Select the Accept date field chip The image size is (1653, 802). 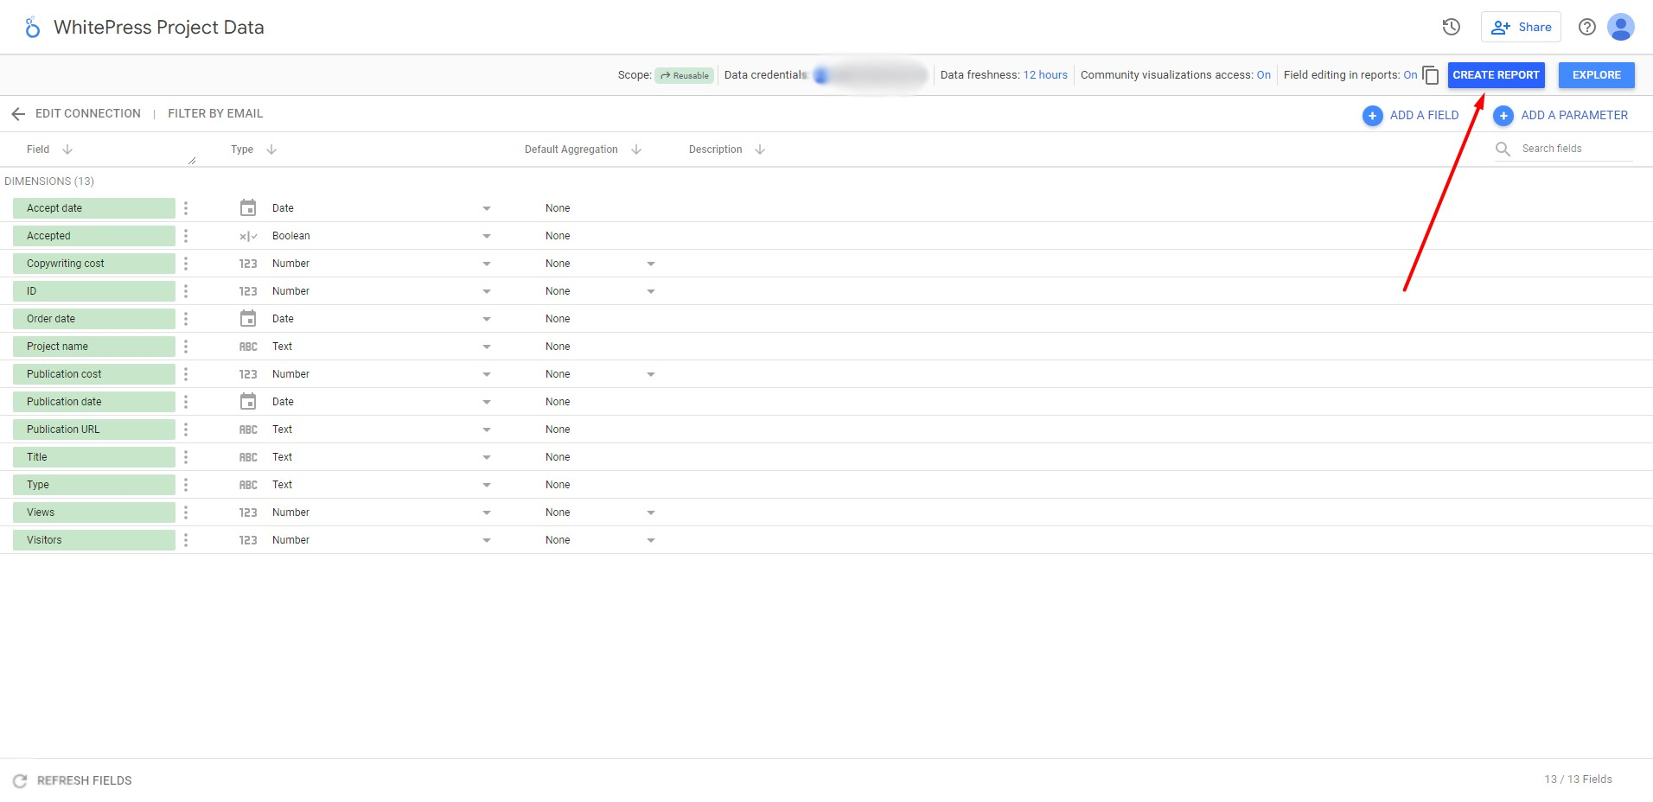[x=94, y=208]
